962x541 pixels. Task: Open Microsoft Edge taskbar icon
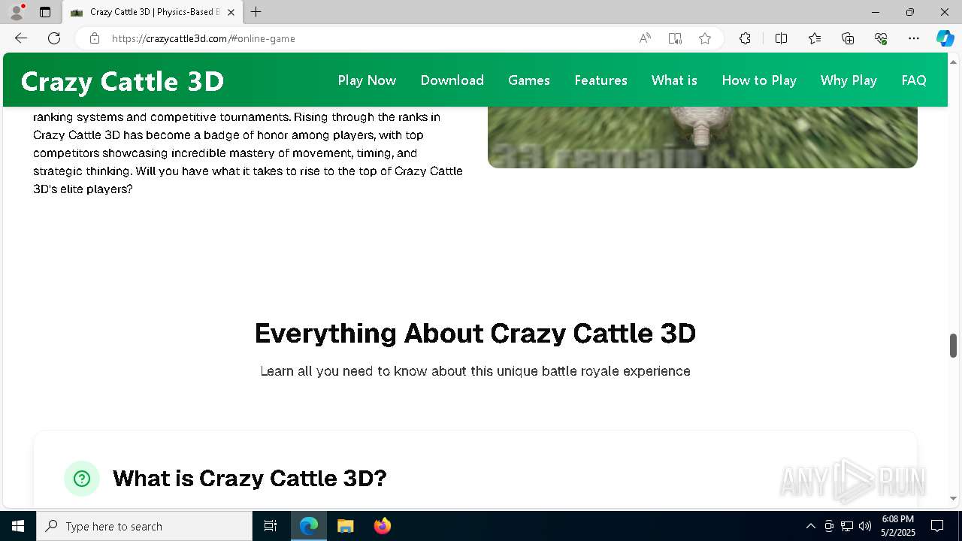(309, 526)
